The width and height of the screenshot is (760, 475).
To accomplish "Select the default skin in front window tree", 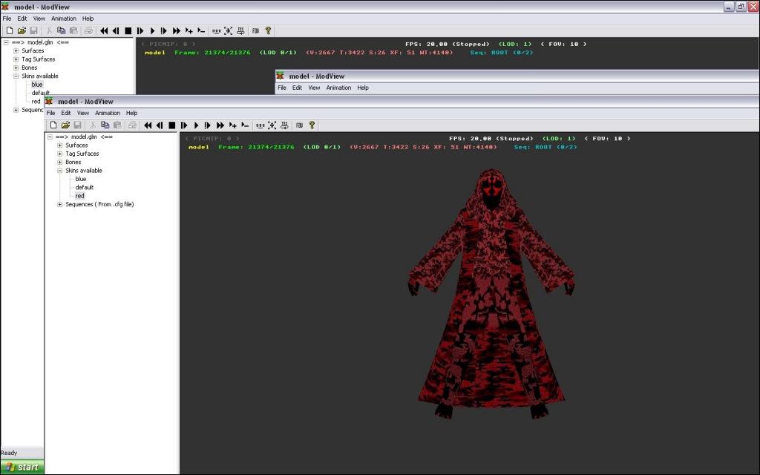I will [x=84, y=187].
